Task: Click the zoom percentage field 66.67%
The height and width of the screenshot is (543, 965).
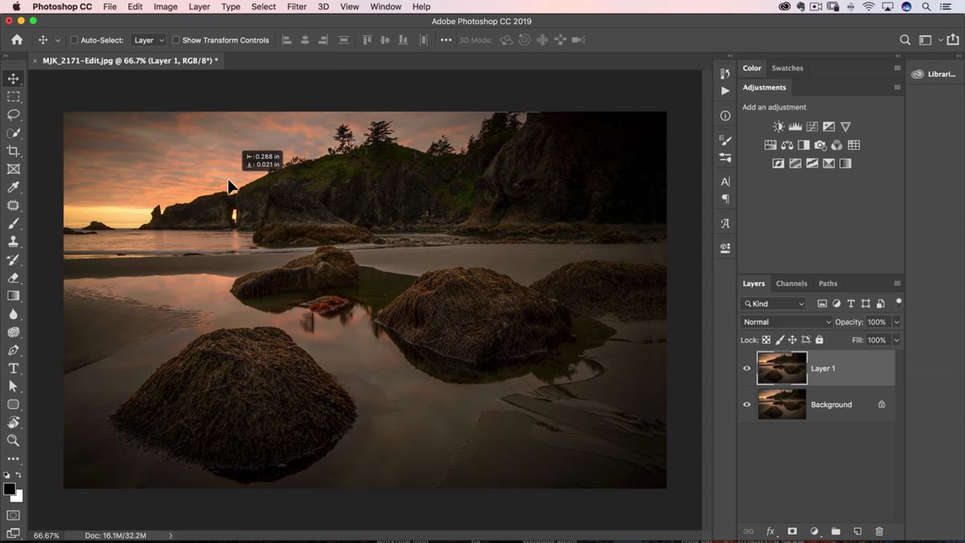Action: pos(46,536)
